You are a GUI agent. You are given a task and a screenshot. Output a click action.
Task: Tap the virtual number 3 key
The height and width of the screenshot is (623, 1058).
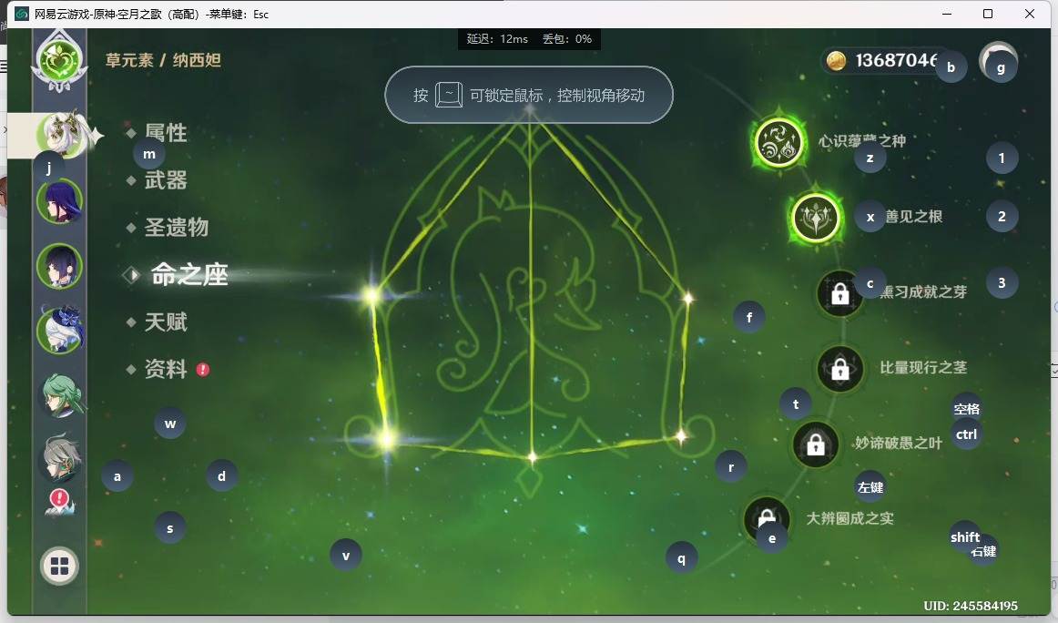pos(1002,283)
